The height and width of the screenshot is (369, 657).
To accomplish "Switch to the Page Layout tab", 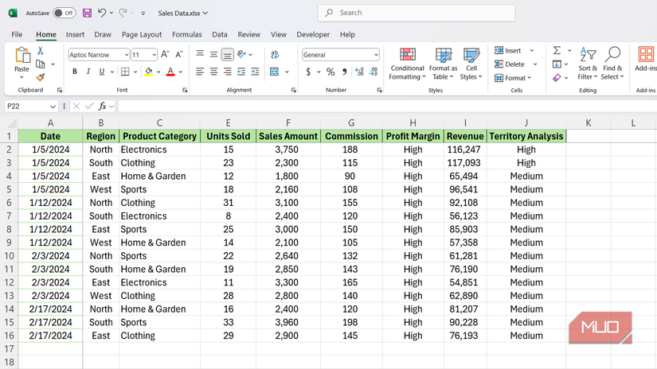I will 142,35.
